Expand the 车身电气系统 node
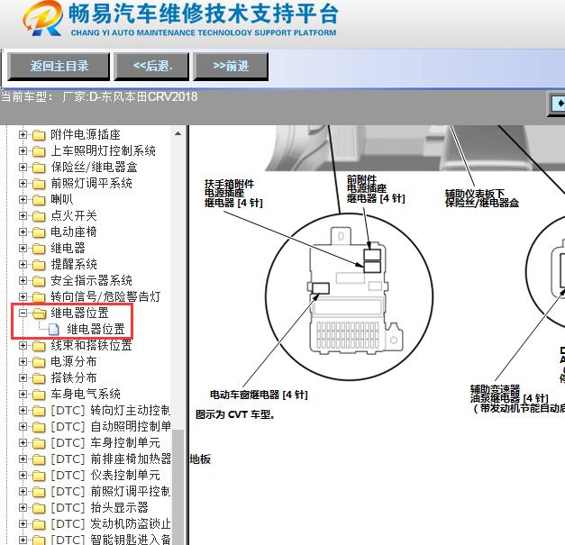 (23, 394)
